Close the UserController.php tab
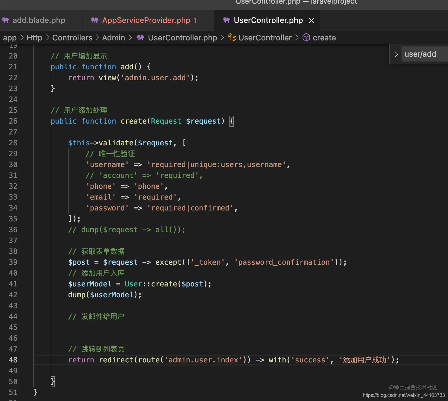Screen dimensions: 448x401 [312, 21]
